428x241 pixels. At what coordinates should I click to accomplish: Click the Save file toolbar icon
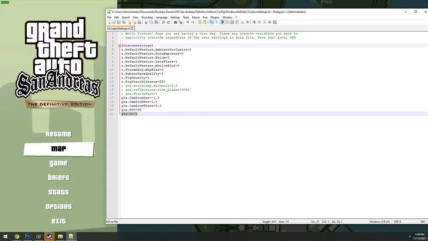(118, 22)
